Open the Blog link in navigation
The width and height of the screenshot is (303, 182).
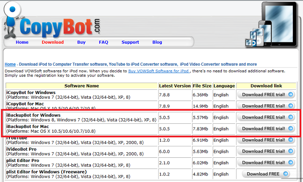coord(157,42)
